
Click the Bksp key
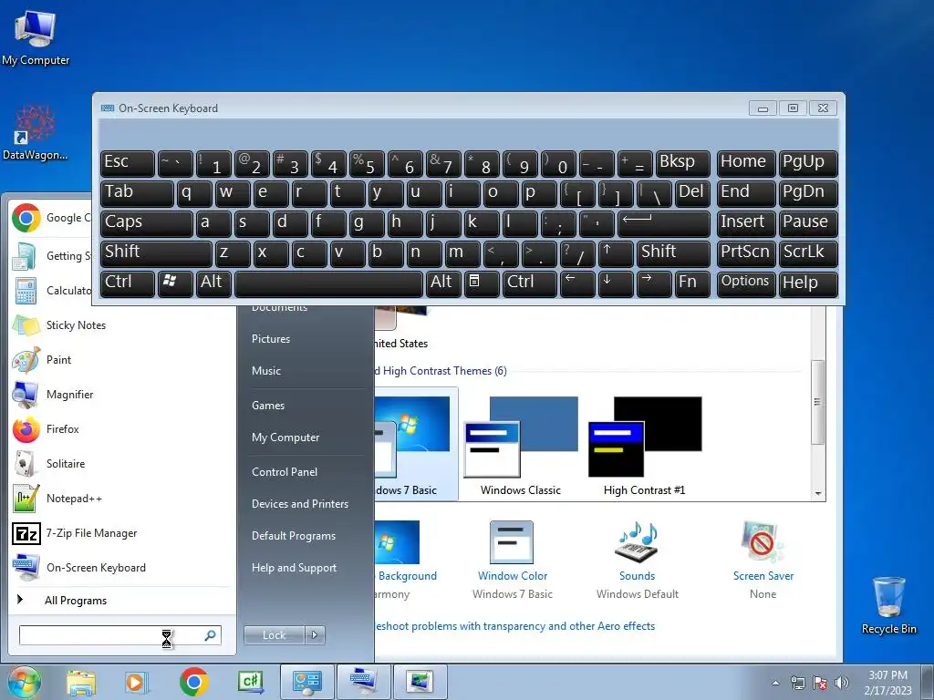(x=682, y=162)
